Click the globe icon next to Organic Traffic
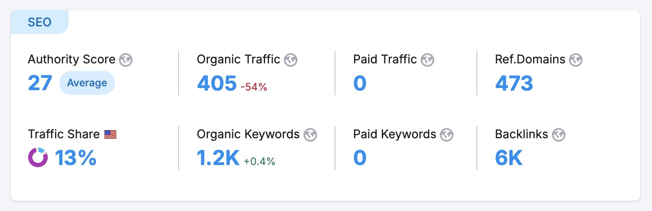652x211 pixels. 291,60
